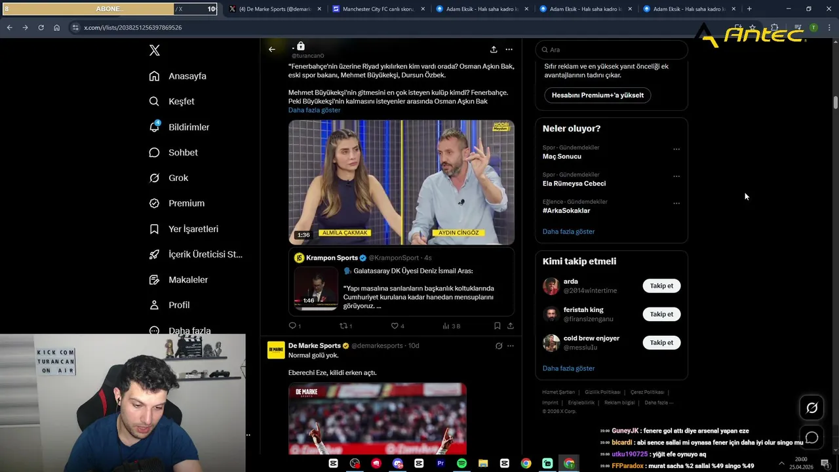Open İçerik Üreticisi Stüdyosu item

point(196,254)
